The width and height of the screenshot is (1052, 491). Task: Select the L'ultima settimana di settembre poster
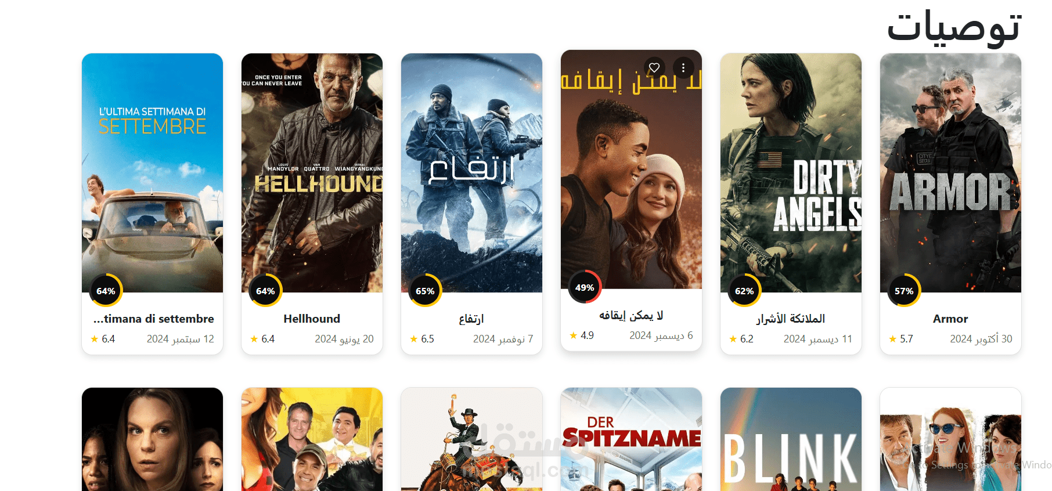(152, 173)
